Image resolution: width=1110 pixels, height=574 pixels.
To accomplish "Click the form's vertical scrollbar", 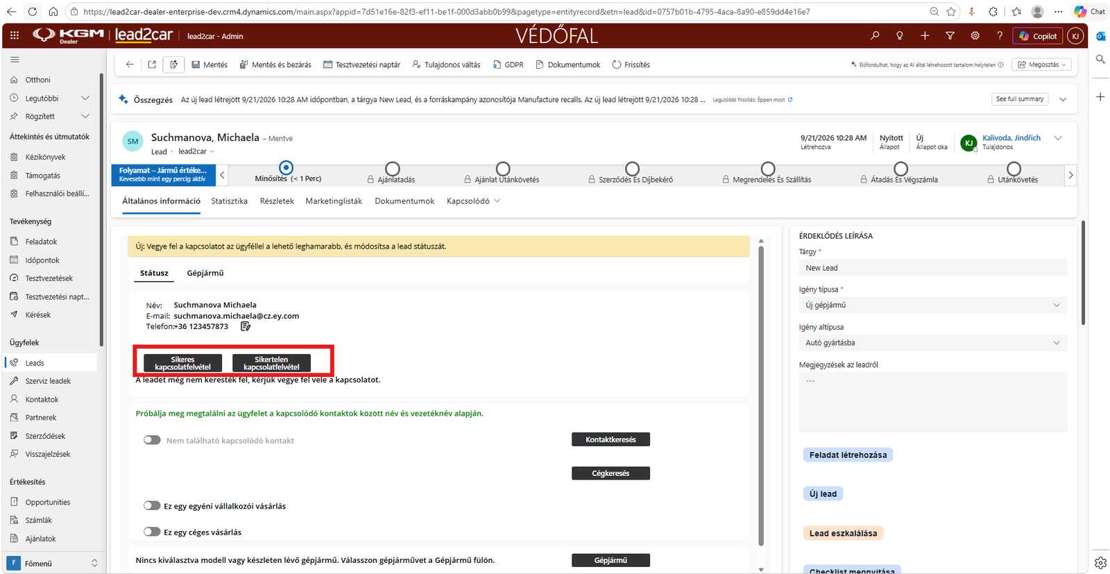I will tap(761, 396).
